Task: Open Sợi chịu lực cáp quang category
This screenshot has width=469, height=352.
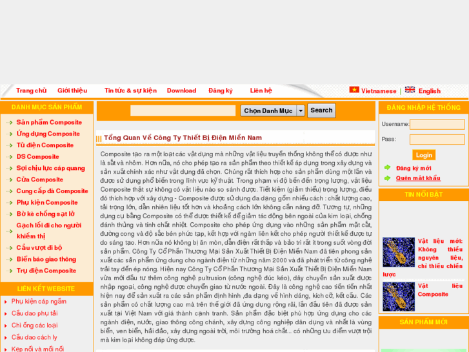Action: (x=50, y=169)
